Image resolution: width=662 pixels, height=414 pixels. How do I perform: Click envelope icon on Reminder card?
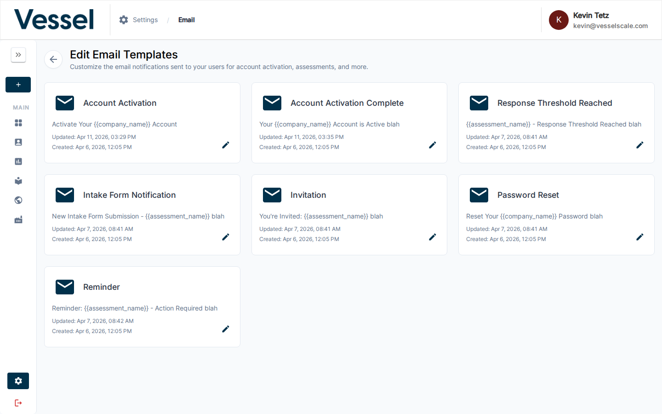(65, 287)
